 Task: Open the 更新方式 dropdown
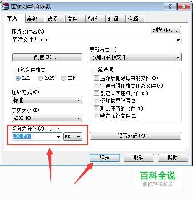pyautogui.click(x=135, y=57)
